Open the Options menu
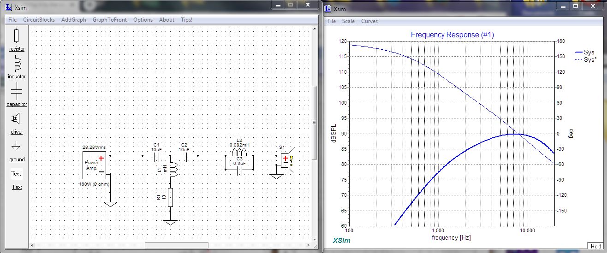Screen dimensions: 607x253 pos(143,20)
